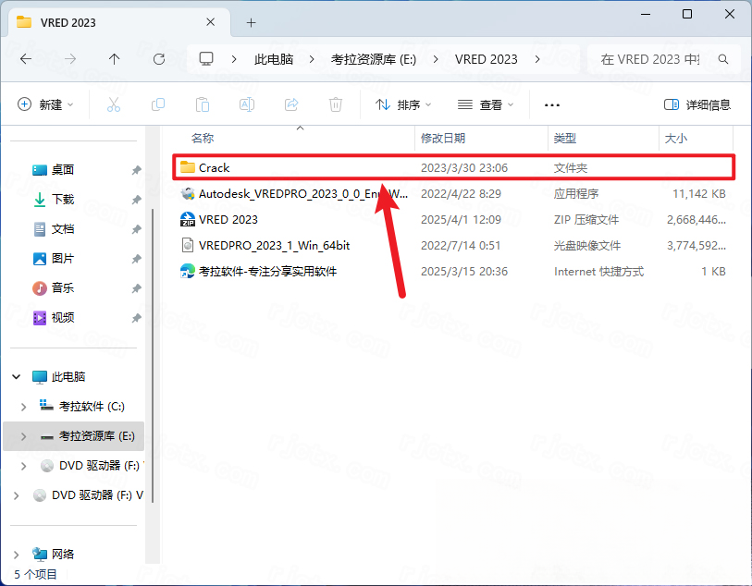Viewport: 752px width, 586px height.
Task: Unpin 视频 using its pin icon
Action: [x=136, y=318]
